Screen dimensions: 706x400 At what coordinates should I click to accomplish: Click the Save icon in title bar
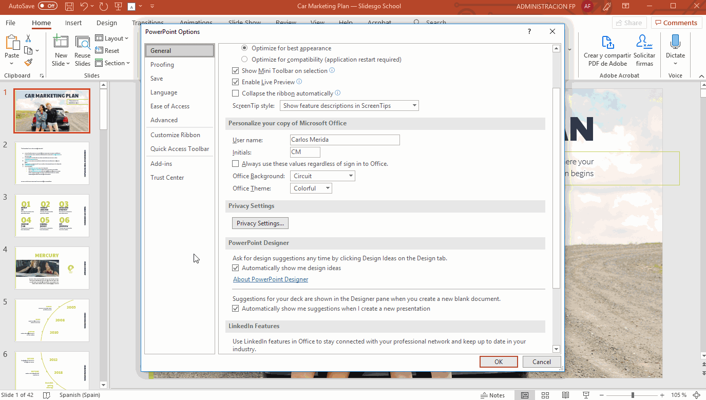(69, 6)
